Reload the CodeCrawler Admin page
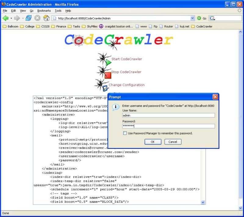Screen dimensions: 244x217 [28, 18]
